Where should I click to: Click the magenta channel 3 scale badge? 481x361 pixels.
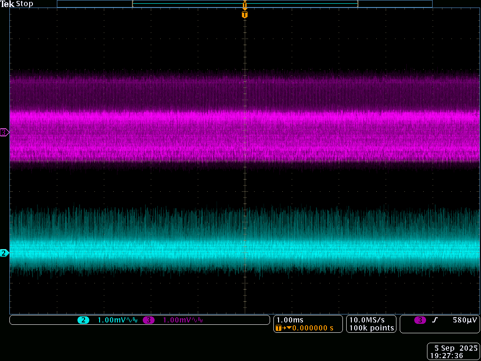pos(148,320)
